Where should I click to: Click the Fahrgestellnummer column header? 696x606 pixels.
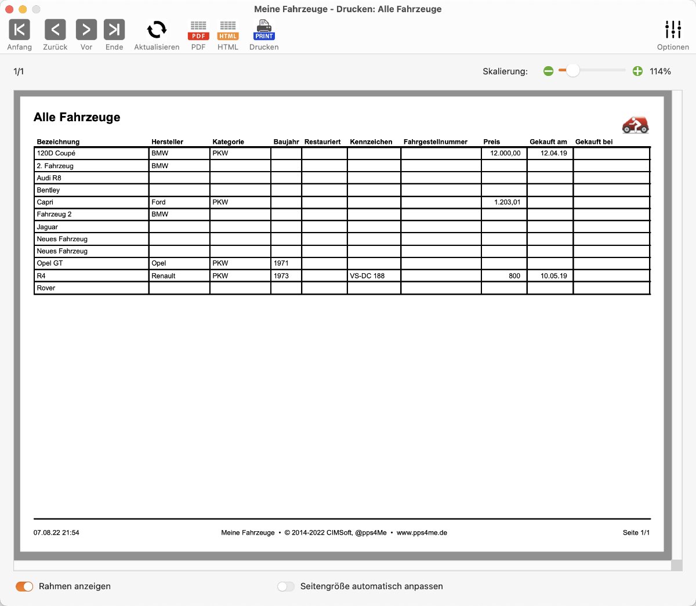pos(436,141)
